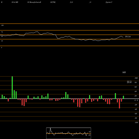Viewport: 139px width, 139px height.
Task: Click the 'SI MunafaSutraR' header text
Action: coord(34,2)
